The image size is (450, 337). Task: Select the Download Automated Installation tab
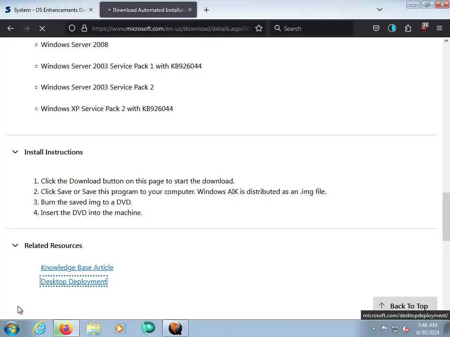(x=149, y=10)
